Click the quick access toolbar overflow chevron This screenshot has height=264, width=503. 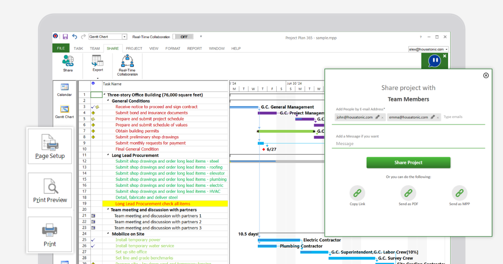[201, 36]
